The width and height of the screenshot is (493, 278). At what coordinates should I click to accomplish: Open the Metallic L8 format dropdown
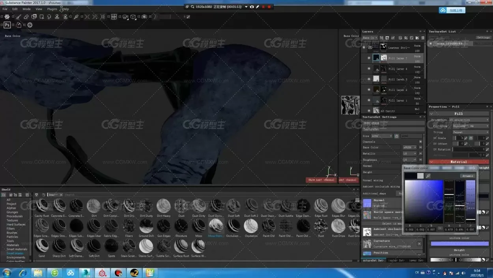click(409, 154)
